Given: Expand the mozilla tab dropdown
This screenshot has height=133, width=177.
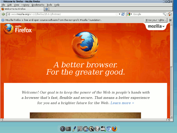Looking at the screenshot, I should (x=156, y=26).
